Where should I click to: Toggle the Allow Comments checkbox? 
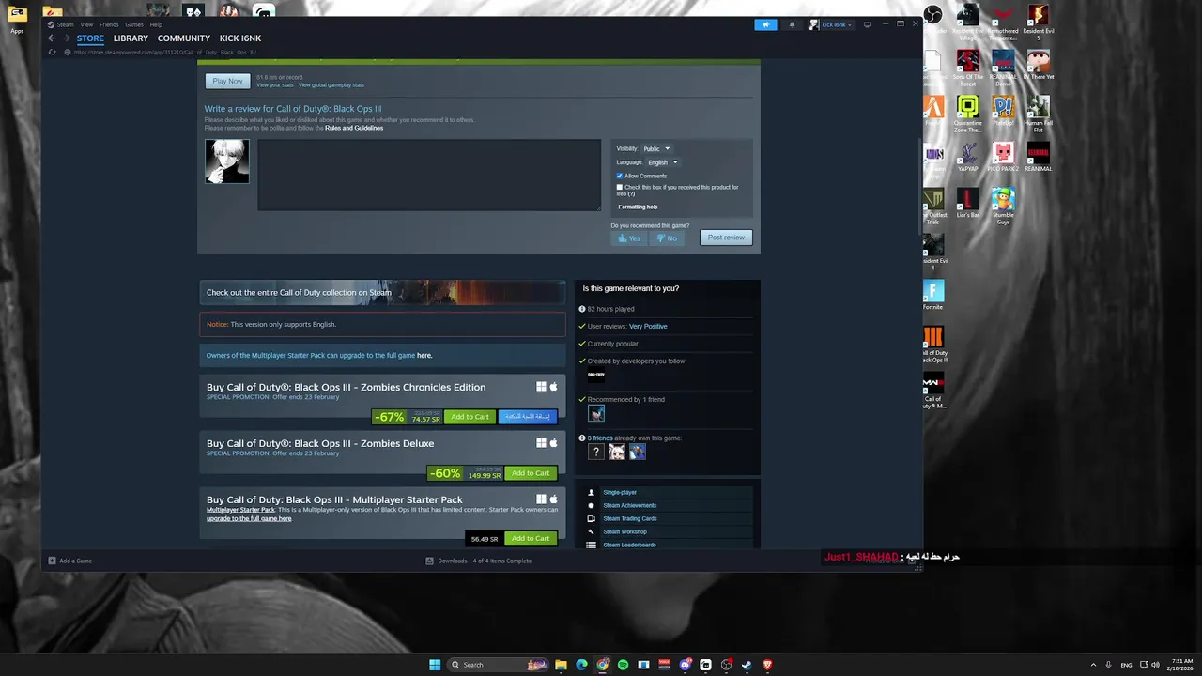pyautogui.click(x=620, y=176)
